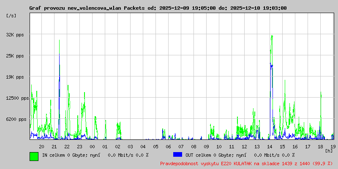Click the hour 02 axis label

point(118,147)
